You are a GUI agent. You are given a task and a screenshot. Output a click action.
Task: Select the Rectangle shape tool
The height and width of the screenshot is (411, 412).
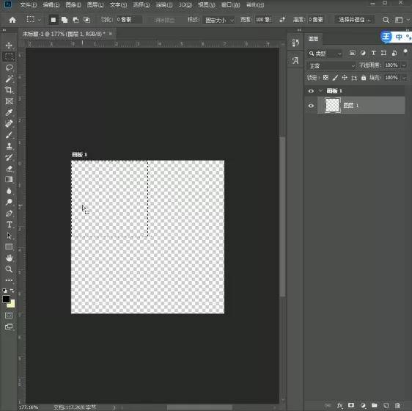point(9,247)
